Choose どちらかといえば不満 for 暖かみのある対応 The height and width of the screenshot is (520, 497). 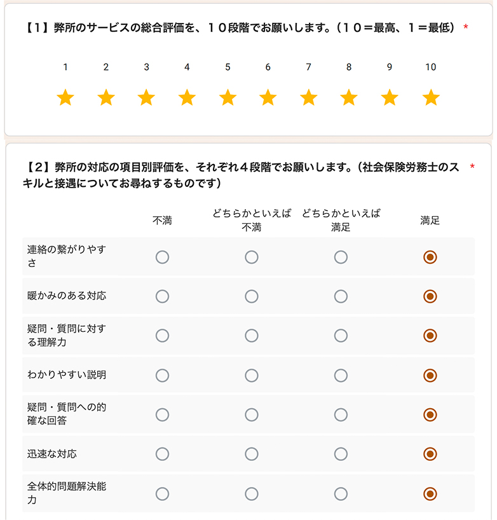pos(252,296)
